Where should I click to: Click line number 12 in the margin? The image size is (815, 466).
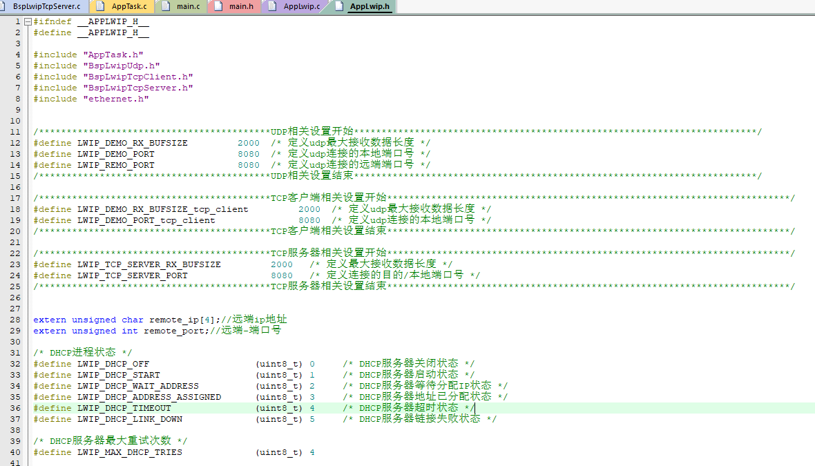pos(15,143)
